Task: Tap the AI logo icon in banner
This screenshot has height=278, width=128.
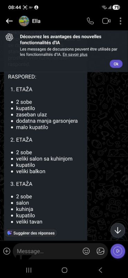Action: click(x=9, y=37)
